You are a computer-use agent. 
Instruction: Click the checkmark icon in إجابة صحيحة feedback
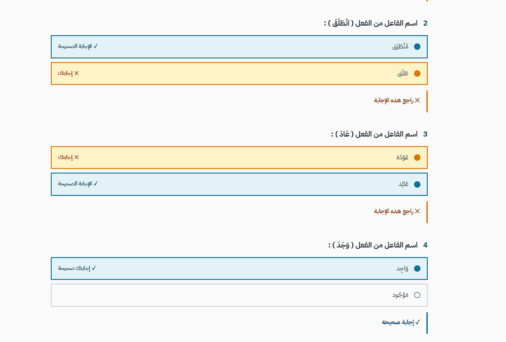[418, 322]
